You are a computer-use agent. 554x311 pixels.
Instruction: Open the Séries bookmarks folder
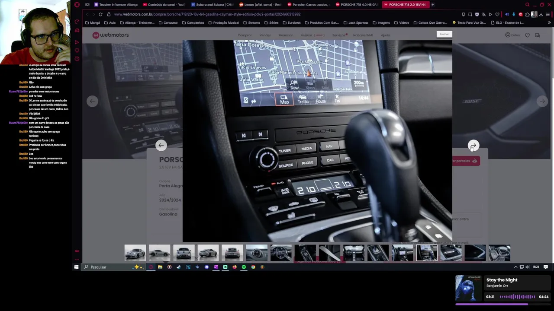click(271, 22)
